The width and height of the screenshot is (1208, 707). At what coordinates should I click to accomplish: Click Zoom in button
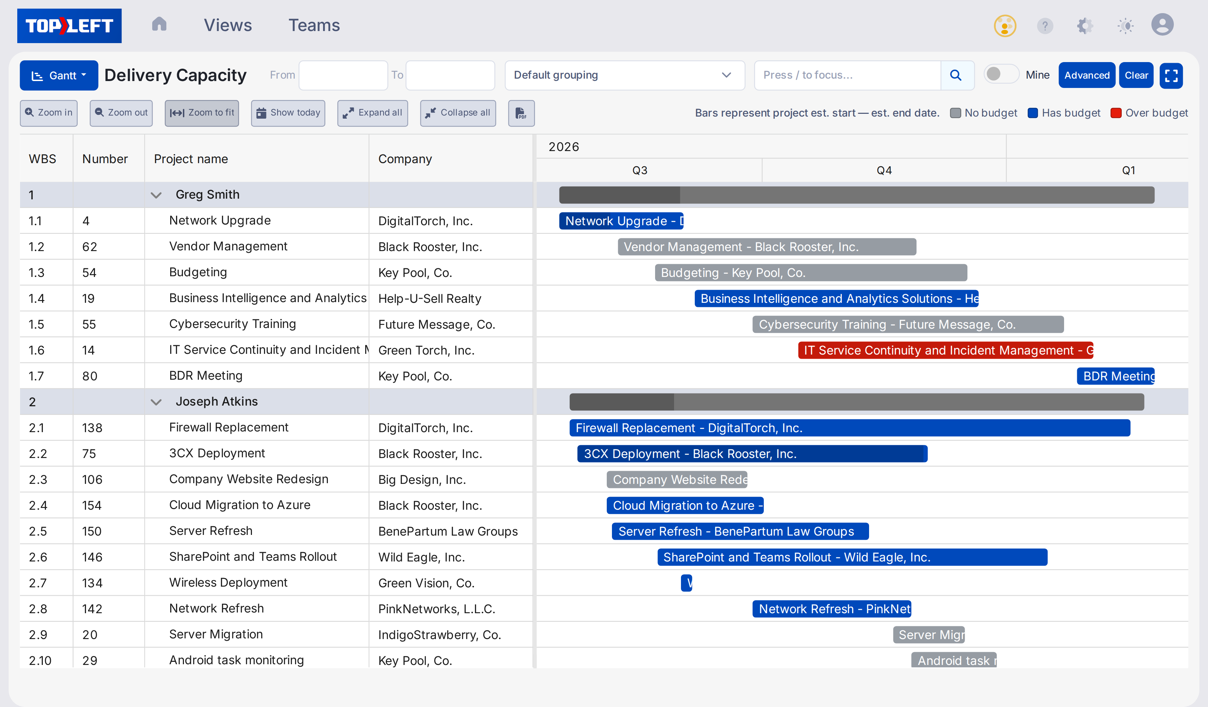(x=48, y=113)
